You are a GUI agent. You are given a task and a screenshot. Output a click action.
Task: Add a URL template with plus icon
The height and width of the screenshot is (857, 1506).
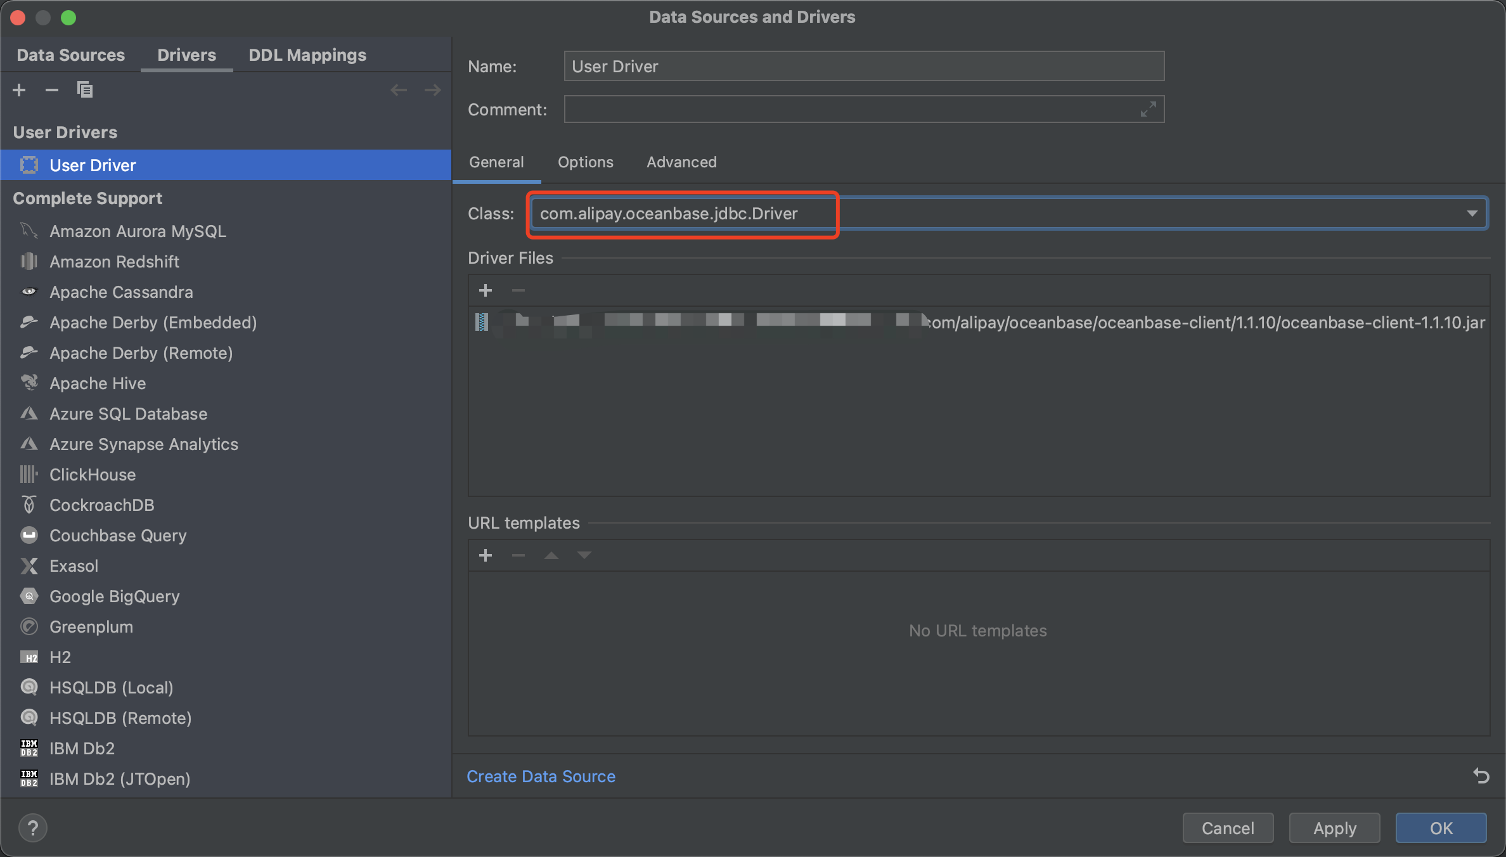pos(486,555)
